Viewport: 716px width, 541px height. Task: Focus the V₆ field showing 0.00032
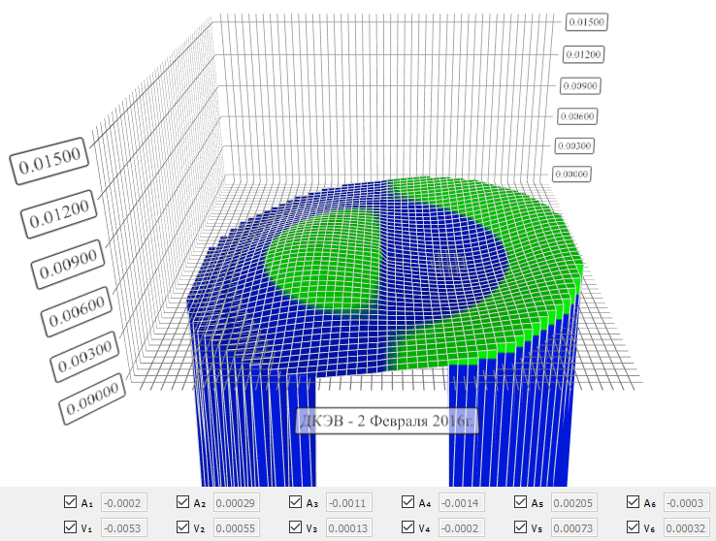click(x=686, y=528)
